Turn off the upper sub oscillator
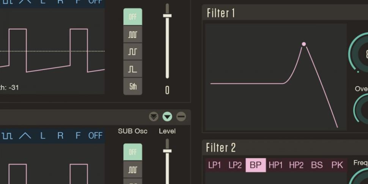 click(x=133, y=17)
